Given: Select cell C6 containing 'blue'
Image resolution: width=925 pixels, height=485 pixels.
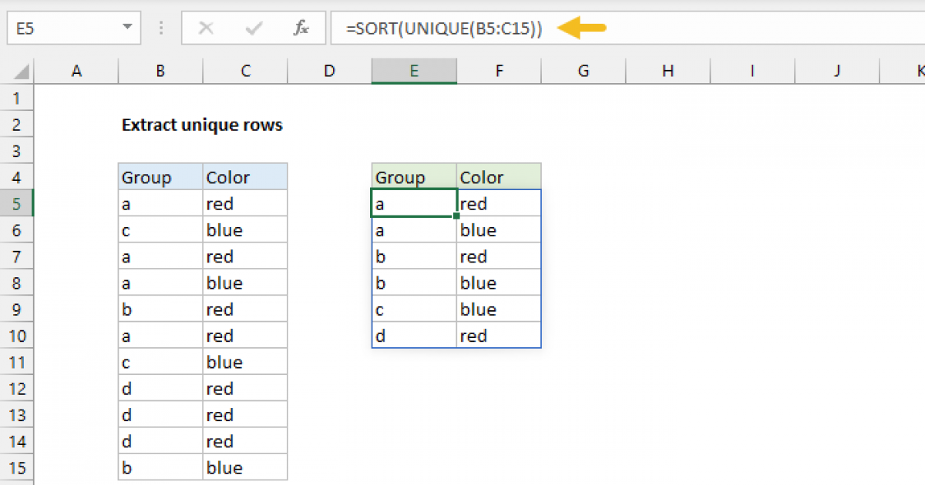Looking at the screenshot, I should pos(245,229).
